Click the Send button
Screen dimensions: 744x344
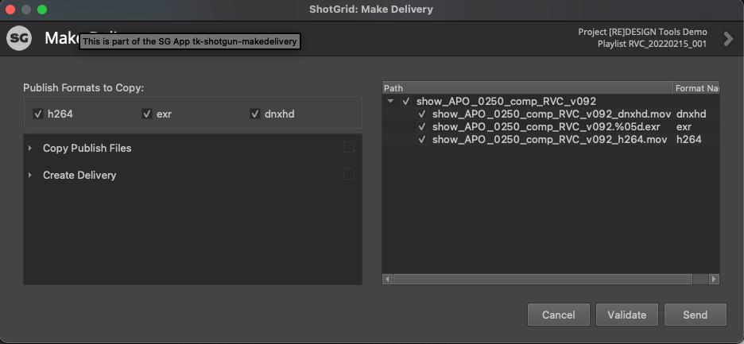click(x=696, y=315)
